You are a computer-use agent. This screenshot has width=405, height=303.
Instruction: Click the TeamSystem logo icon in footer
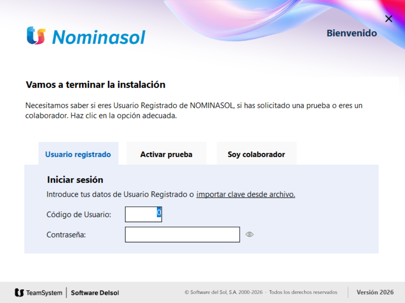point(19,292)
